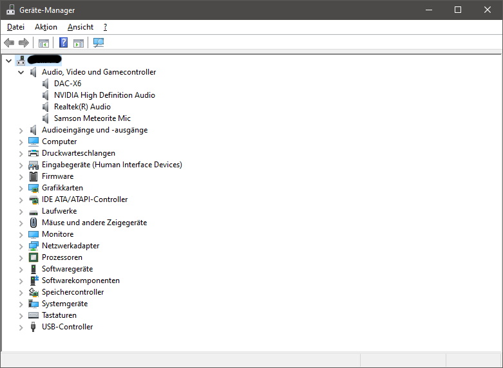Expand the Grafikkarten category
503x368 pixels.
[21, 188]
